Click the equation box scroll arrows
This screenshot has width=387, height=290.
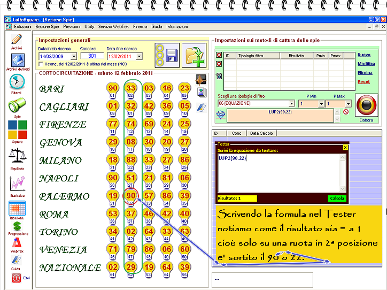click(x=337, y=116)
